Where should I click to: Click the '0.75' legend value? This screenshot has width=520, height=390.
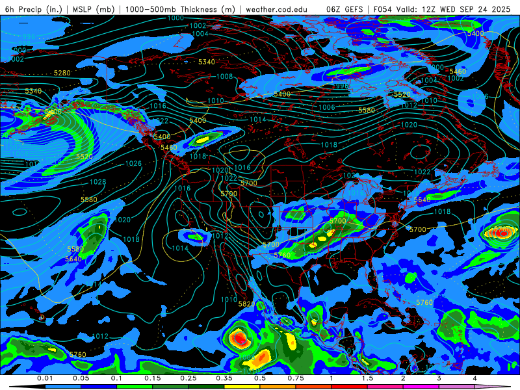click(296, 378)
